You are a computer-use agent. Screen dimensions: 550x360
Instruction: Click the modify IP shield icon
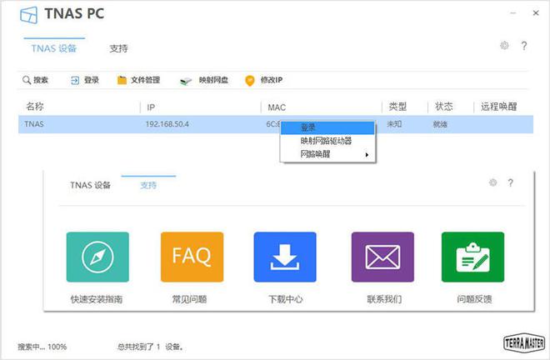[250, 81]
